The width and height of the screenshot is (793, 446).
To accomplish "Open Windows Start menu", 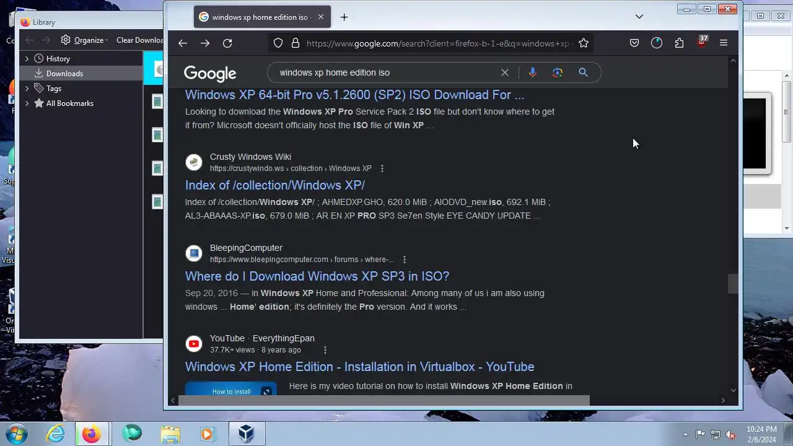I will (x=17, y=434).
